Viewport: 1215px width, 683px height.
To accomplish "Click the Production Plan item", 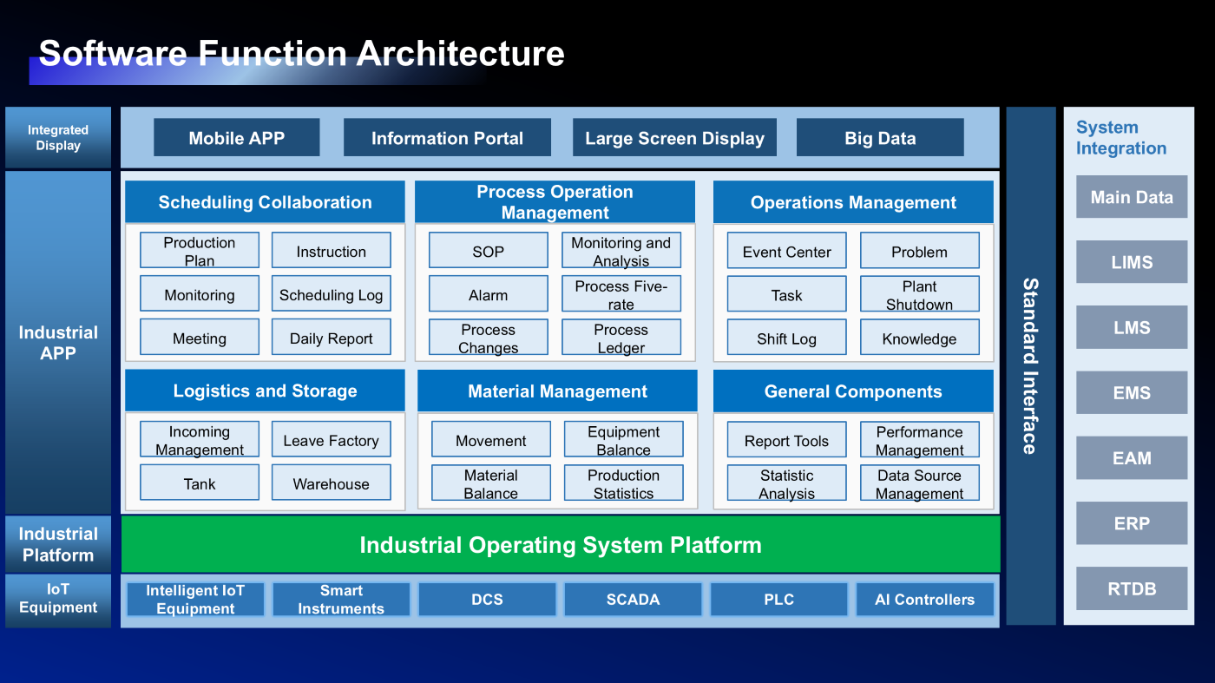I will (200, 251).
